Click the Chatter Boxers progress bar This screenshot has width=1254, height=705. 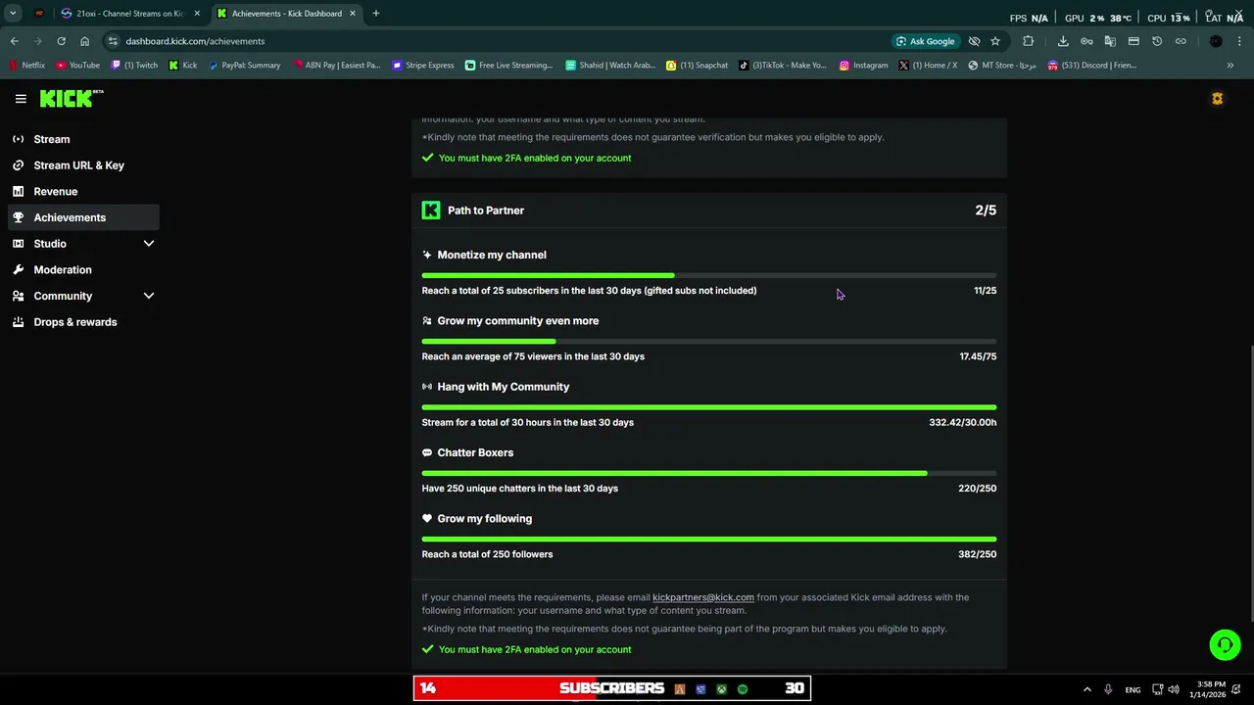click(x=709, y=473)
